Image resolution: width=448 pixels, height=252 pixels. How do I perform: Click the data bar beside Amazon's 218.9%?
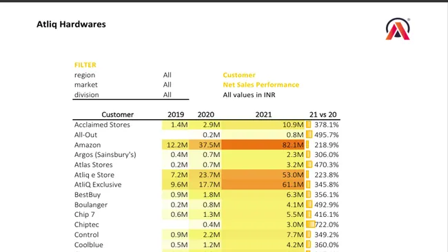pyautogui.click(x=307, y=145)
